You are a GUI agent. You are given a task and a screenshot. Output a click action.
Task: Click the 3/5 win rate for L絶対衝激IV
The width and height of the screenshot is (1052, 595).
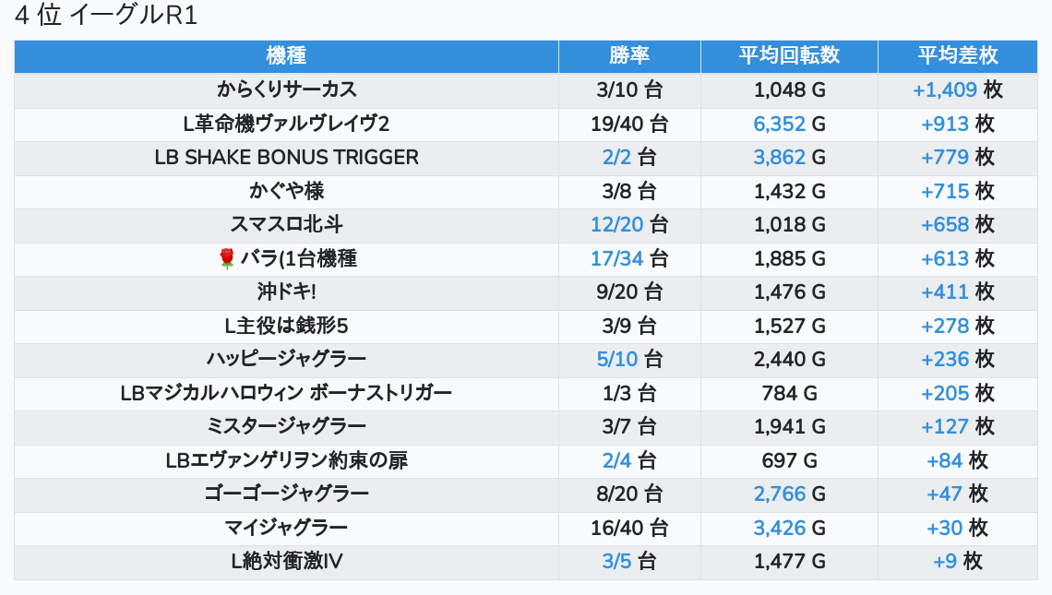[x=617, y=562]
